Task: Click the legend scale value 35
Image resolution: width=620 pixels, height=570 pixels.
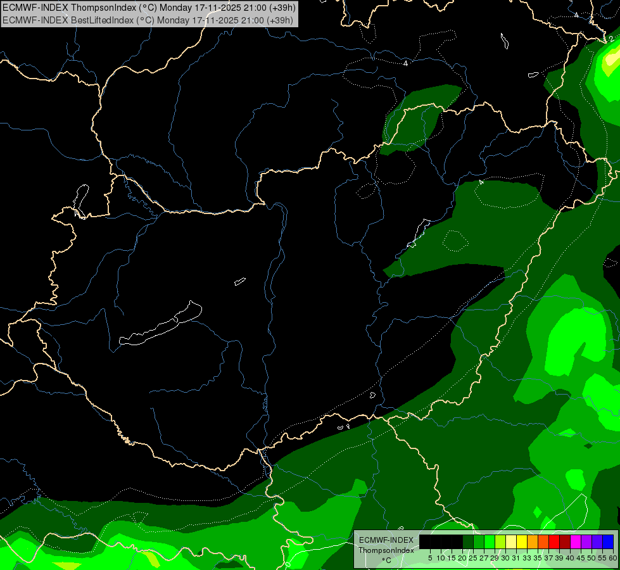Action: (538, 558)
